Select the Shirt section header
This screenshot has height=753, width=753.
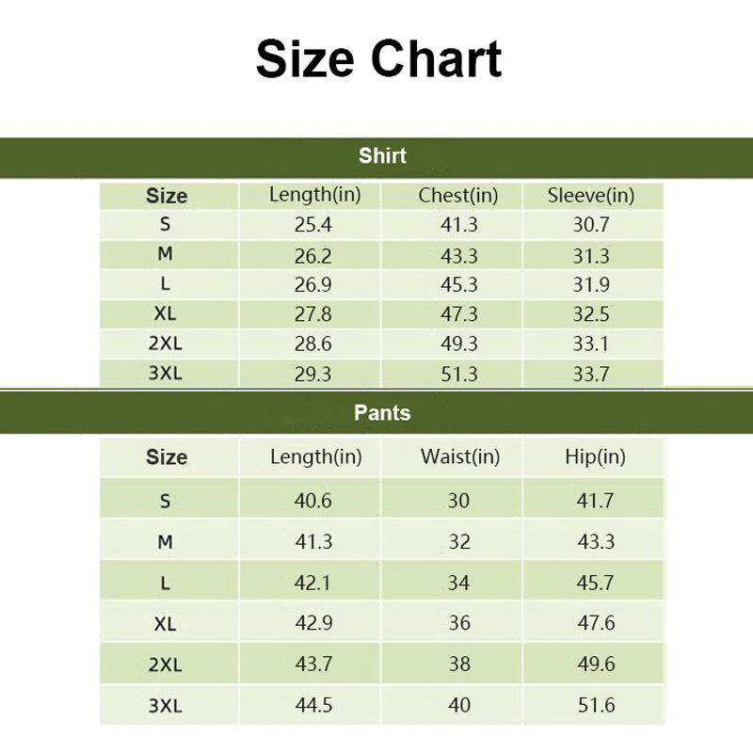point(382,156)
